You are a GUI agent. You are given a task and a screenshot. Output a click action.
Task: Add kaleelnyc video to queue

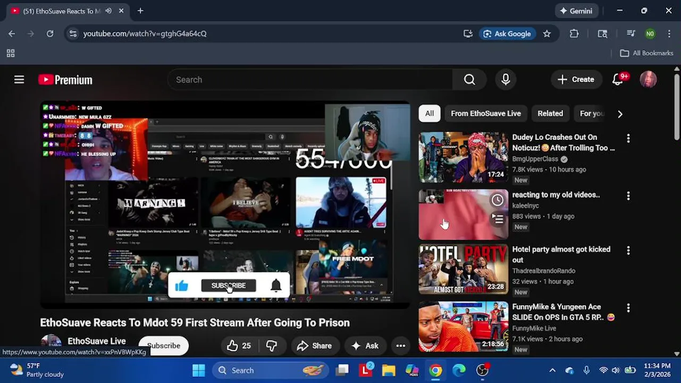498,219
